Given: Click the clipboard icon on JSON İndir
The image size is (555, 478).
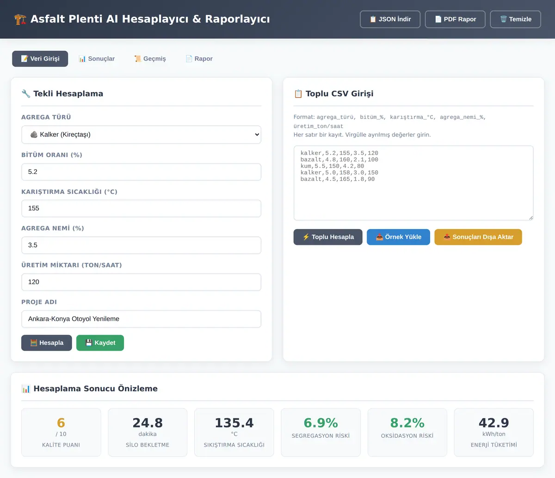Looking at the screenshot, I should pyautogui.click(x=373, y=19).
